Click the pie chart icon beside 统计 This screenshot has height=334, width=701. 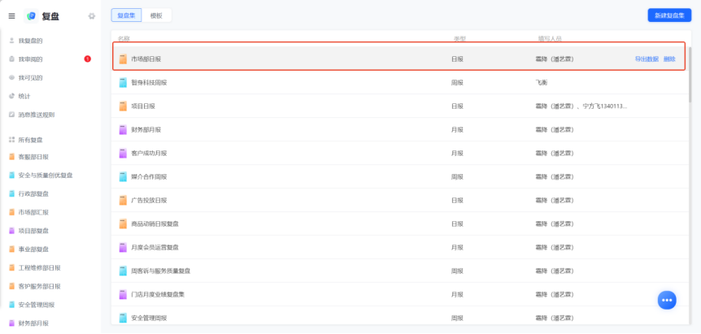coord(11,96)
